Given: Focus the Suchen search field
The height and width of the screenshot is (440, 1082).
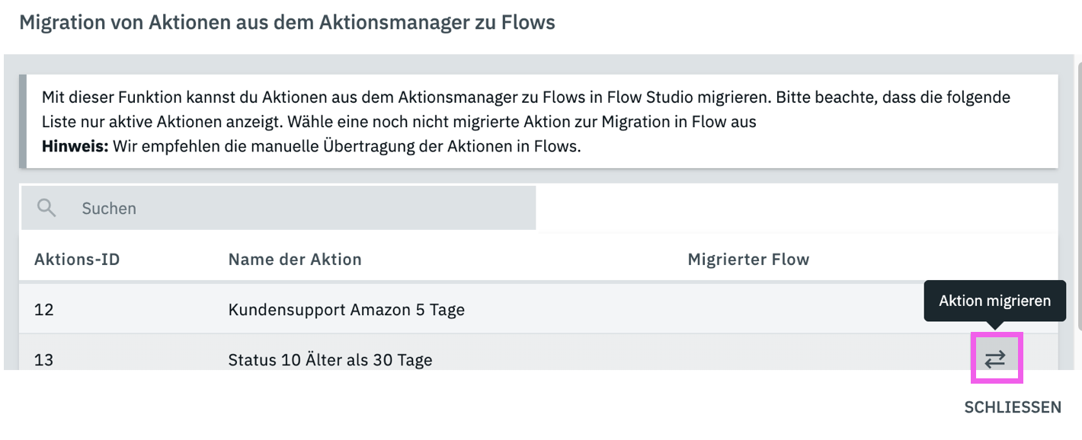Looking at the screenshot, I should tap(305, 208).
